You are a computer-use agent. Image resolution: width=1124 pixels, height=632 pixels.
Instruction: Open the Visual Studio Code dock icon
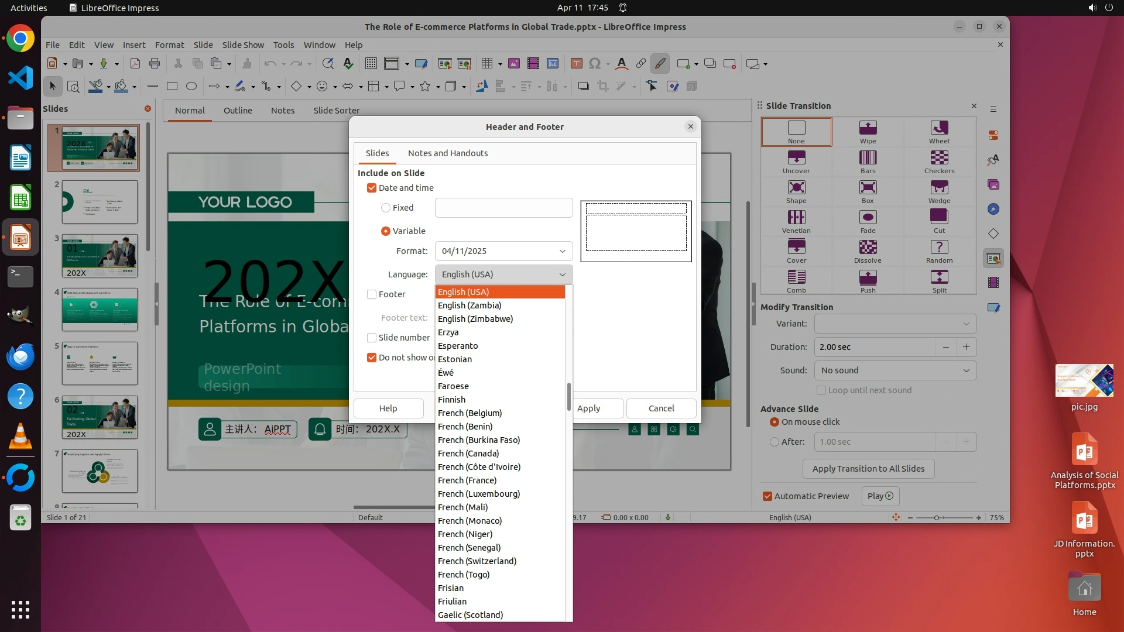(20, 78)
